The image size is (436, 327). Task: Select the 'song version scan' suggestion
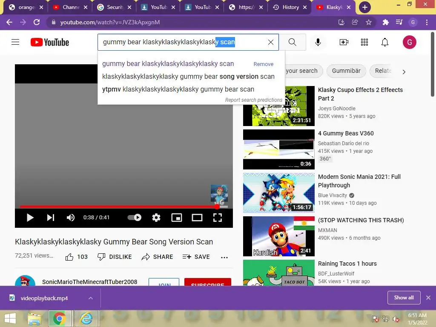click(x=188, y=77)
